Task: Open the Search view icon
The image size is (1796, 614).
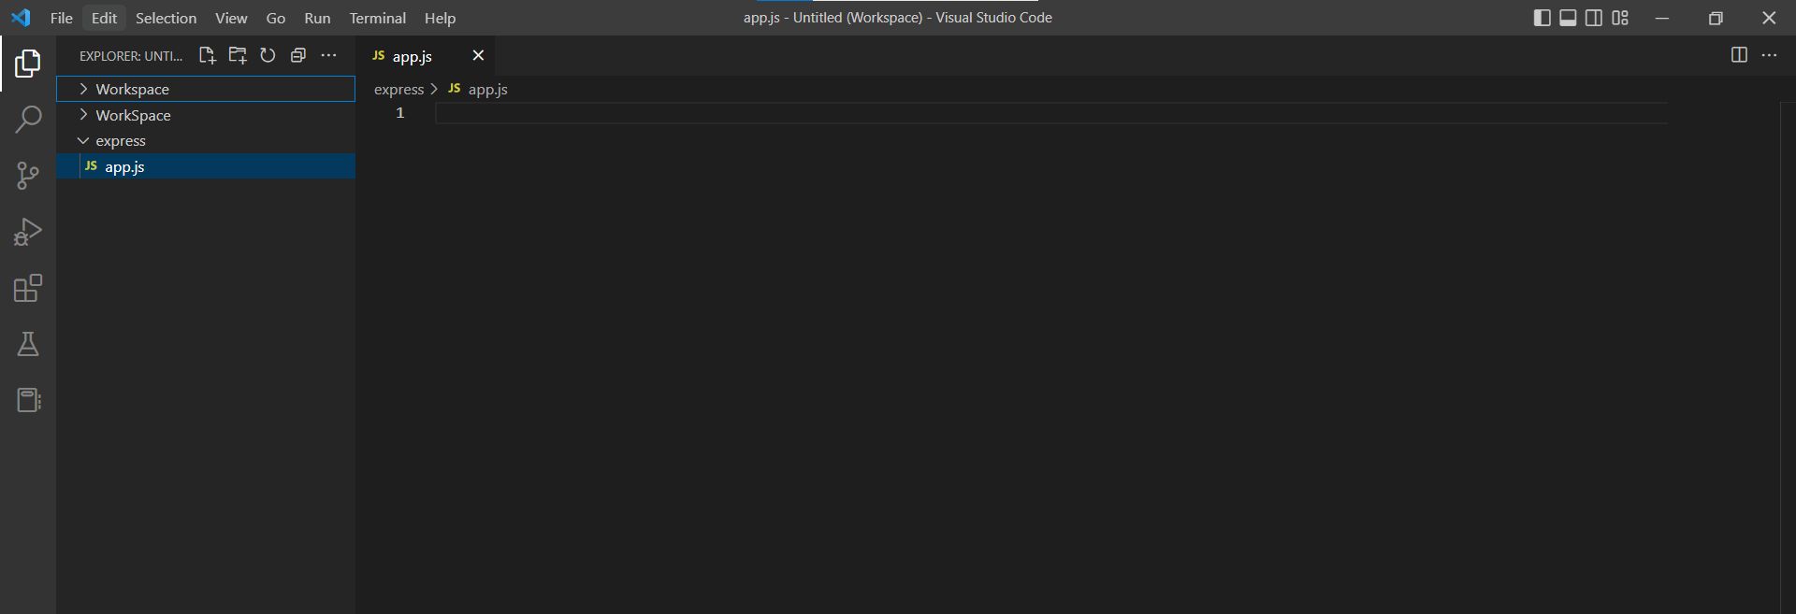Action: (28, 120)
